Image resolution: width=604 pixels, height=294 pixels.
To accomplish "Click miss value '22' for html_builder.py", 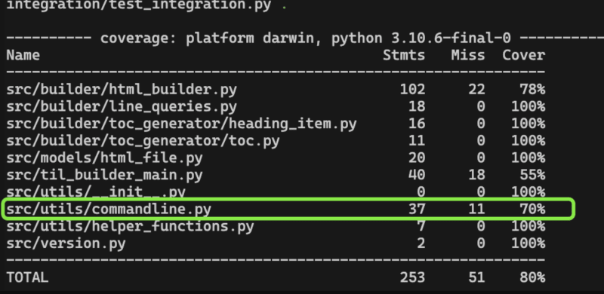I will click(x=476, y=90).
